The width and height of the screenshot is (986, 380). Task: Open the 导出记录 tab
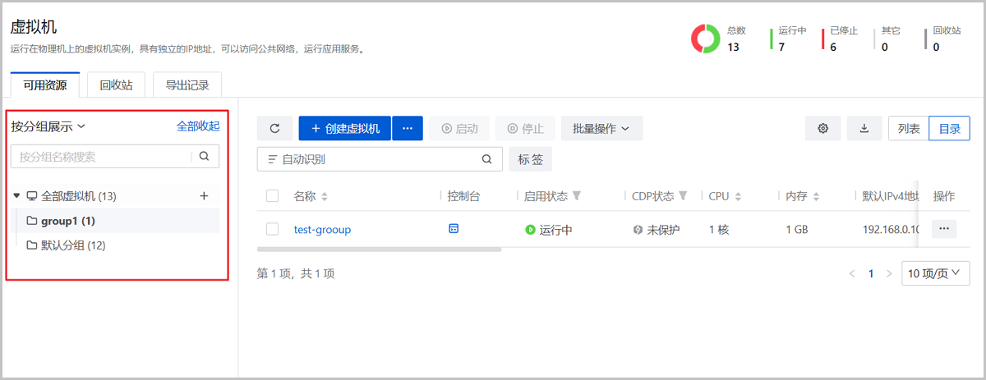pyautogui.click(x=187, y=85)
